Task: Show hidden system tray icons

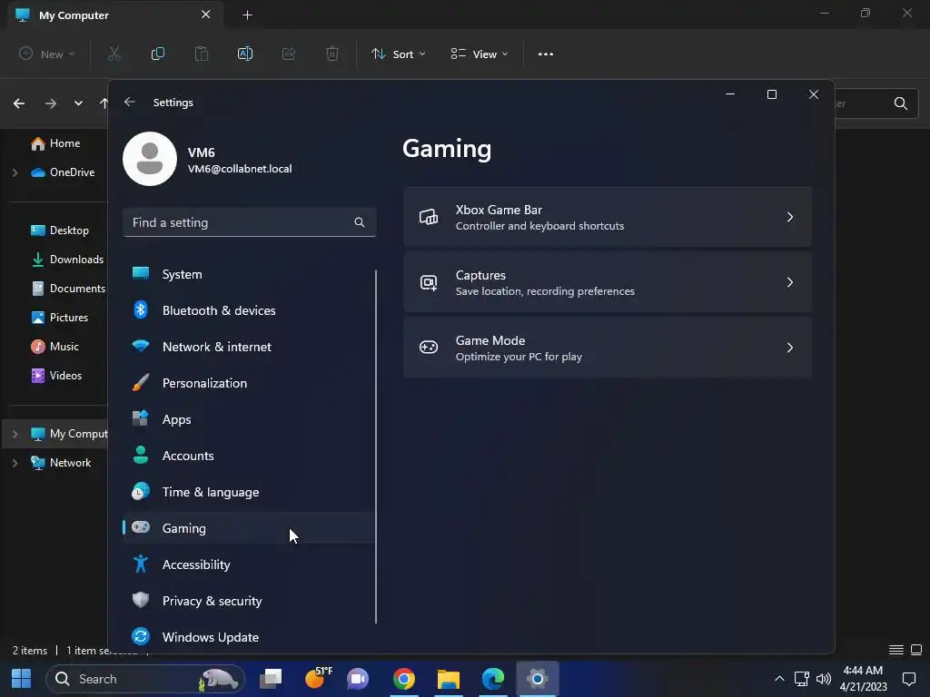Action: (x=779, y=679)
